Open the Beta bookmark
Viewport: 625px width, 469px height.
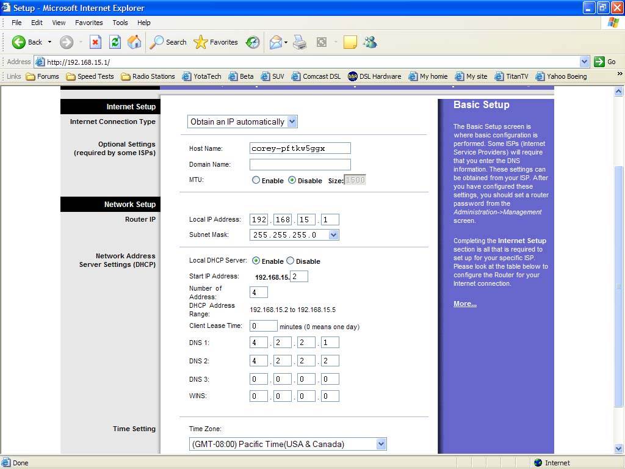click(240, 76)
